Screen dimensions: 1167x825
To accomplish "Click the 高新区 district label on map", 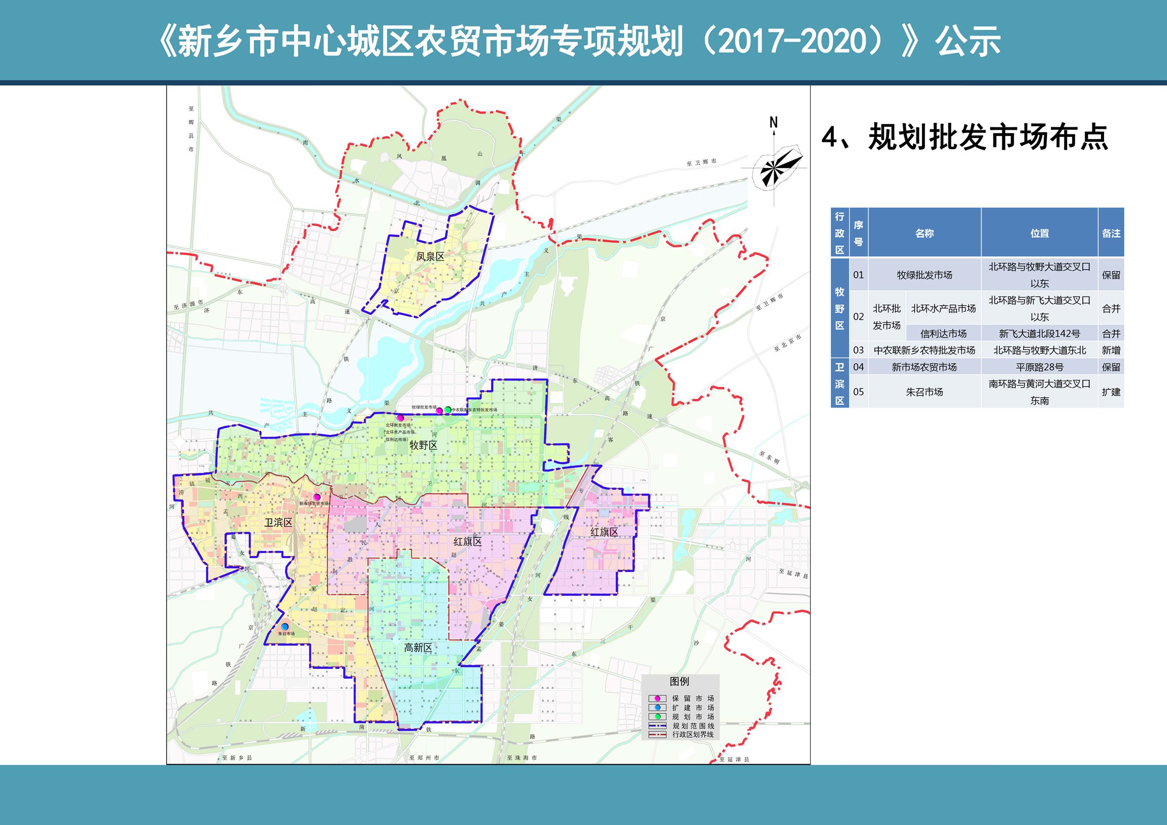I will point(418,648).
